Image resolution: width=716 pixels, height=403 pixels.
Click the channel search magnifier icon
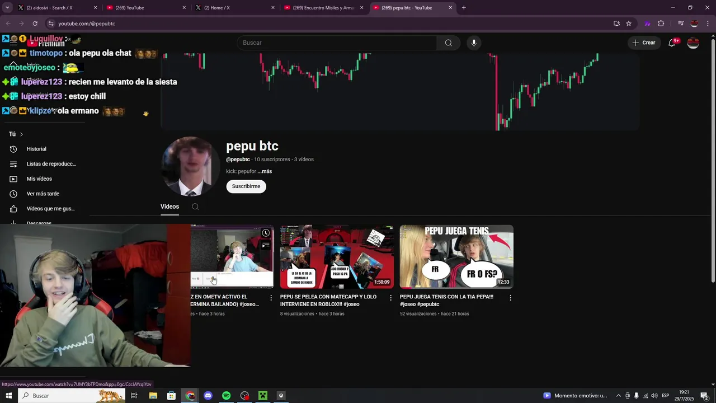pos(195,207)
